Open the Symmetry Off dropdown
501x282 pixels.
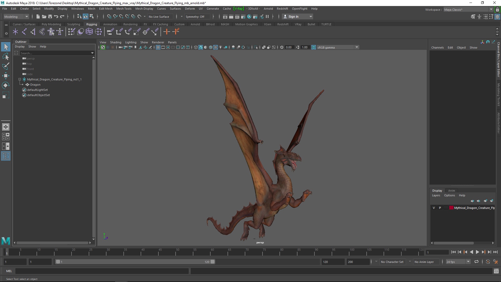pos(197,16)
